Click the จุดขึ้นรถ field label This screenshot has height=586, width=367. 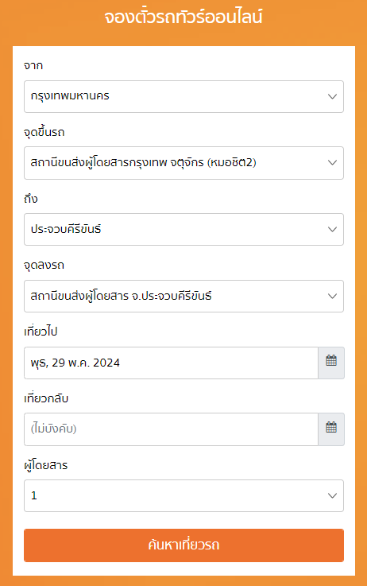(x=44, y=132)
